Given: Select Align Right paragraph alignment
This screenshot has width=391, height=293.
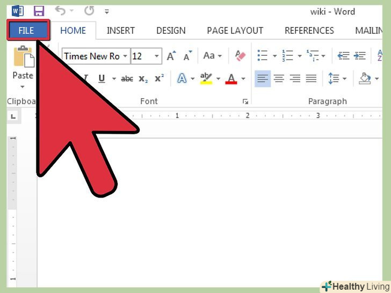Looking at the screenshot, I should [295, 79].
